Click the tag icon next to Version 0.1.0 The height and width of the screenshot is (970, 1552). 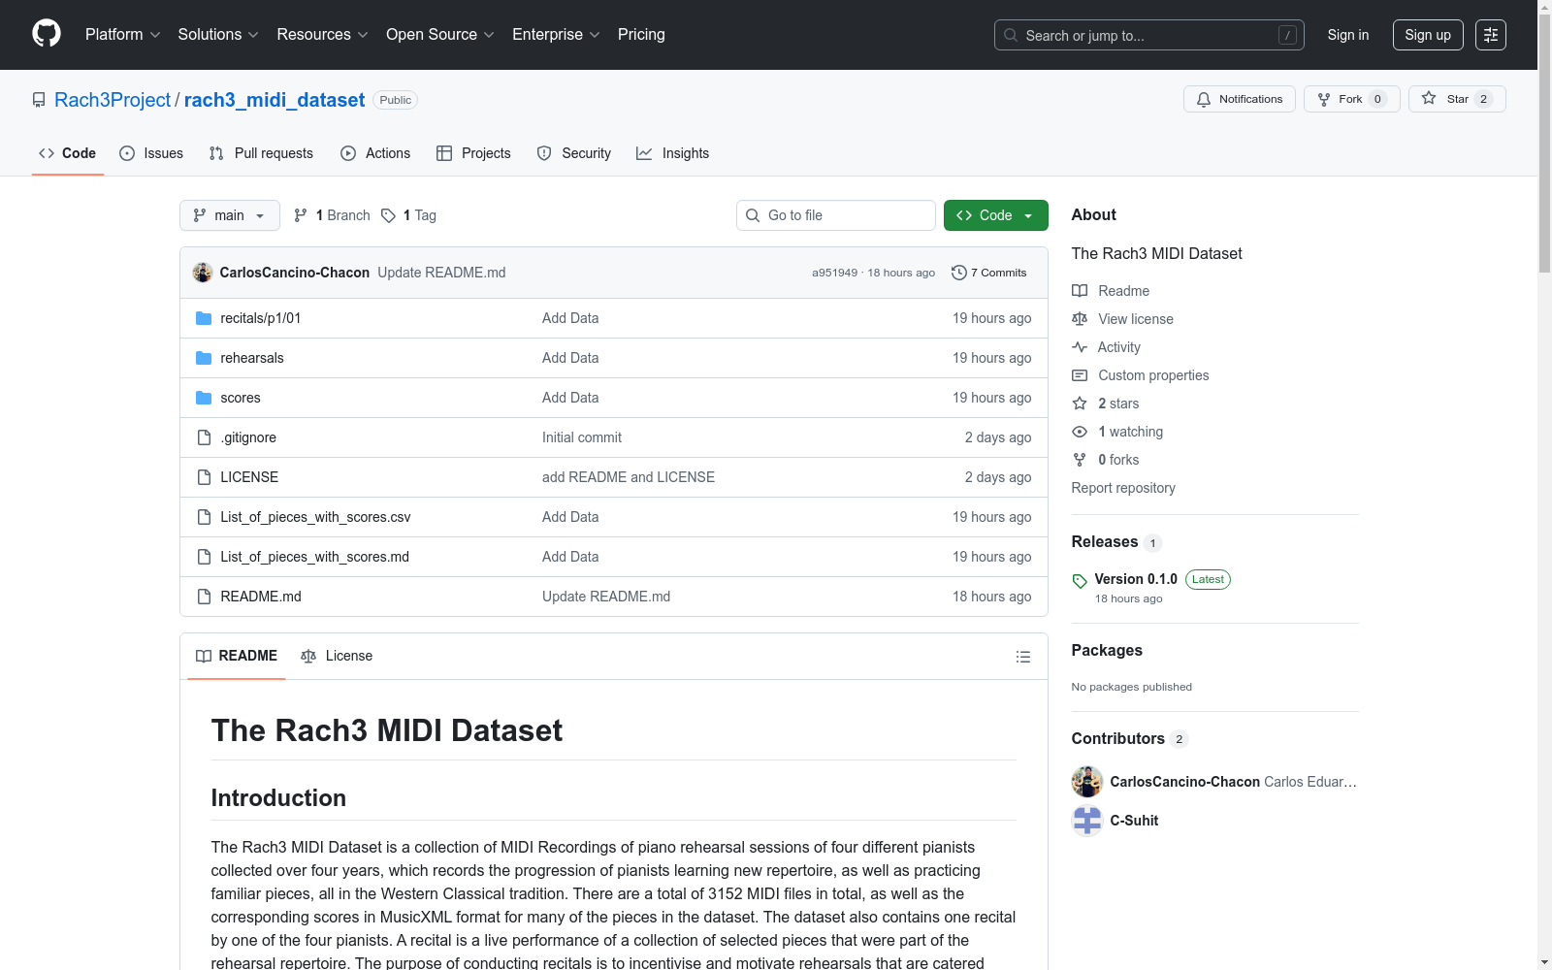pyautogui.click(x=1080, y=581)
